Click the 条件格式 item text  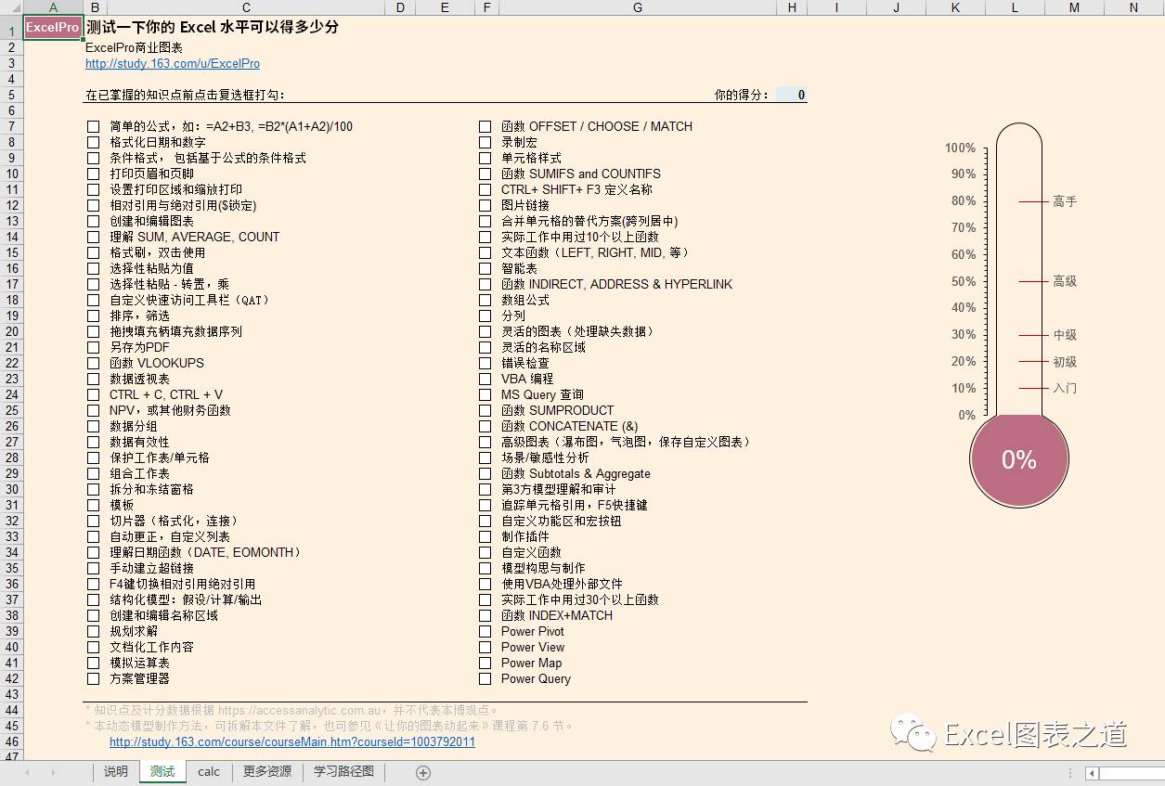(208, 158)
